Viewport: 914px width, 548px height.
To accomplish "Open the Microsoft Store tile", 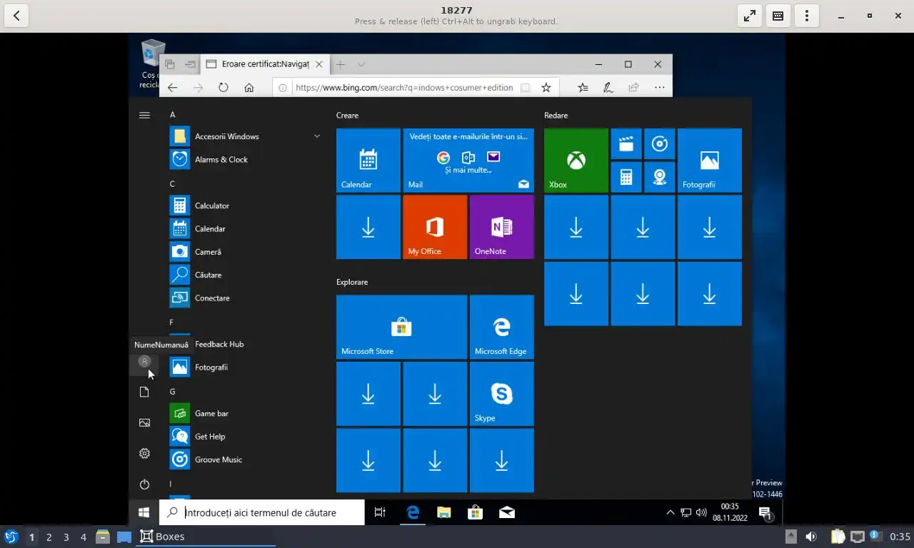I will click(x=401, y=327).
